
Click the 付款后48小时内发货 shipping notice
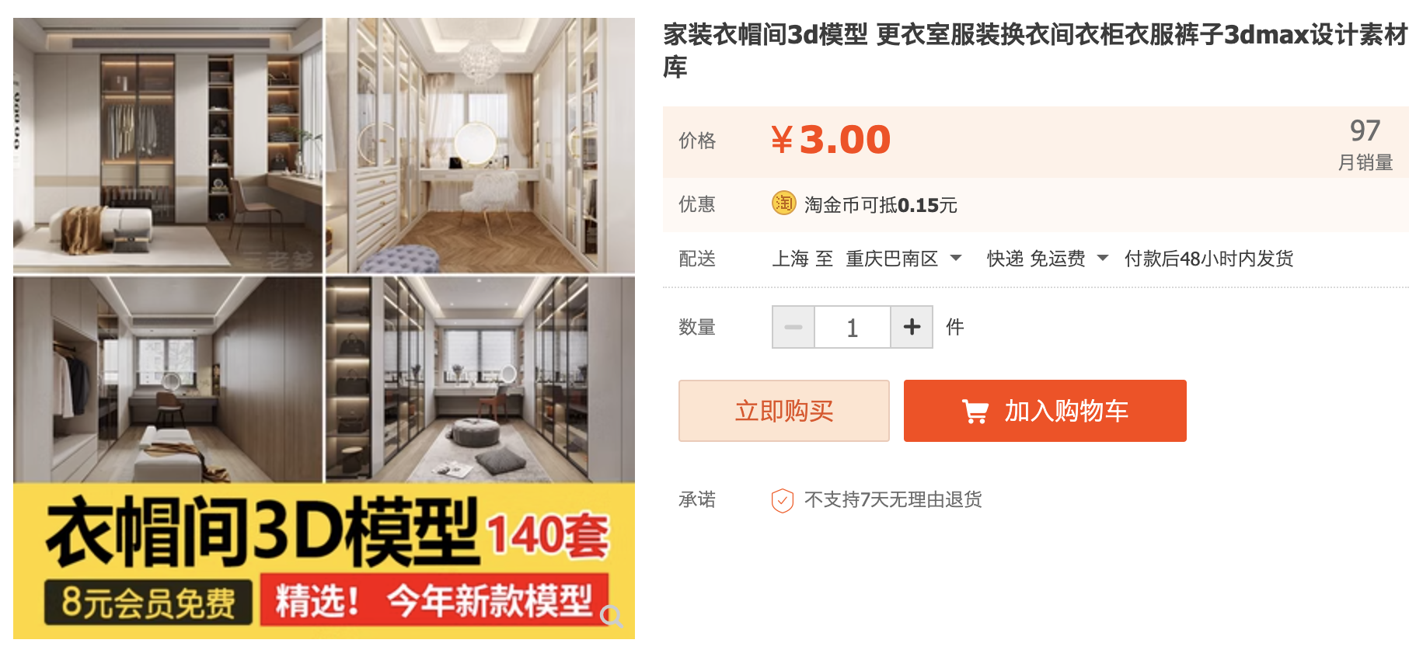click(1208, 259)
